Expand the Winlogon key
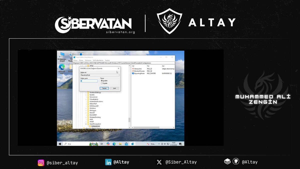This screenshot has width=300, height=169. click(x=86, y=110)
